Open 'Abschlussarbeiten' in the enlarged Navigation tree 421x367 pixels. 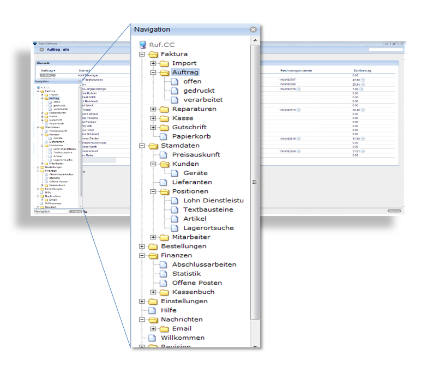[204, 264]
